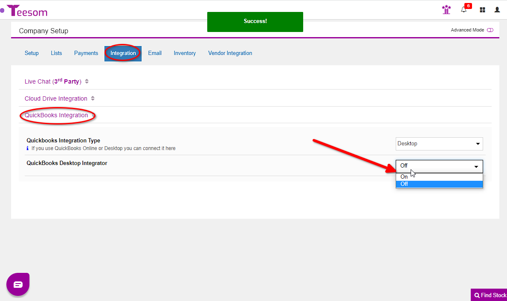Click the Company Setup heading
The height and width of the screenshot is (301, 507).
[x=43, y=31]
